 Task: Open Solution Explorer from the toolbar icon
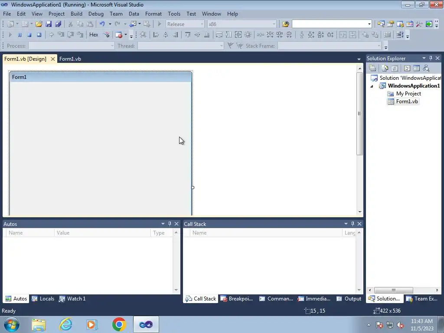(x=381, y=24)
